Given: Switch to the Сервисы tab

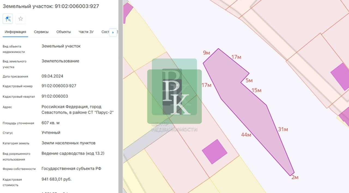Looking at the screenshot, I should (41, 32).
